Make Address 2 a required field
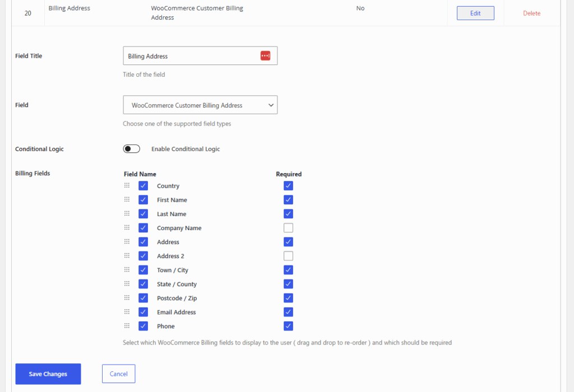This screenshot has height=392, width=574. tap(288, 256)
